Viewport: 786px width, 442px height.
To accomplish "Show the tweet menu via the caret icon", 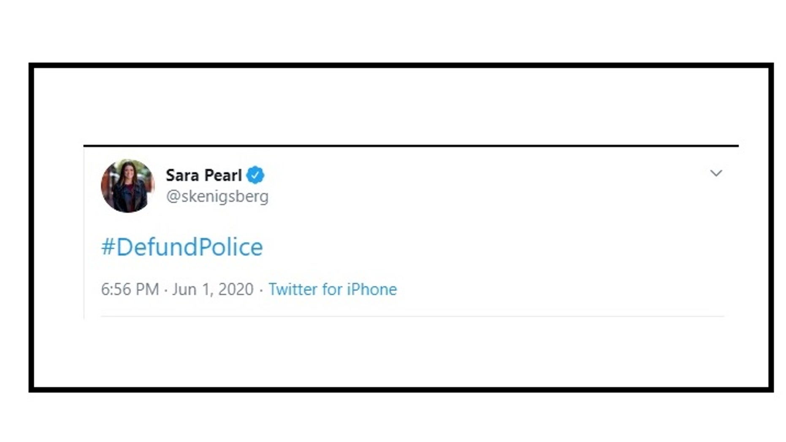I will [x=716, y=173].
